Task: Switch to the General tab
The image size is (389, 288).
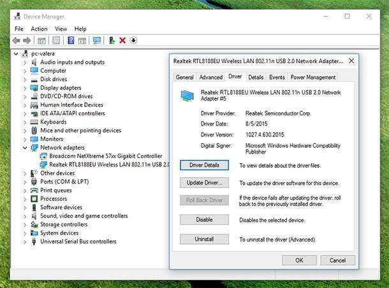Action: click(x=184, y=77)
